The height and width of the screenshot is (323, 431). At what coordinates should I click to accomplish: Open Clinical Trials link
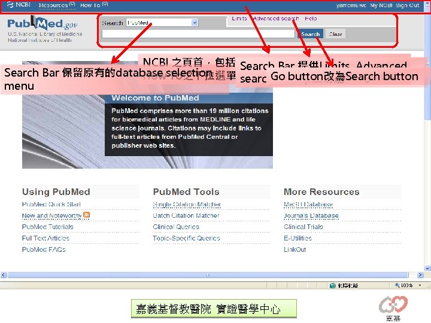[303, 227]
